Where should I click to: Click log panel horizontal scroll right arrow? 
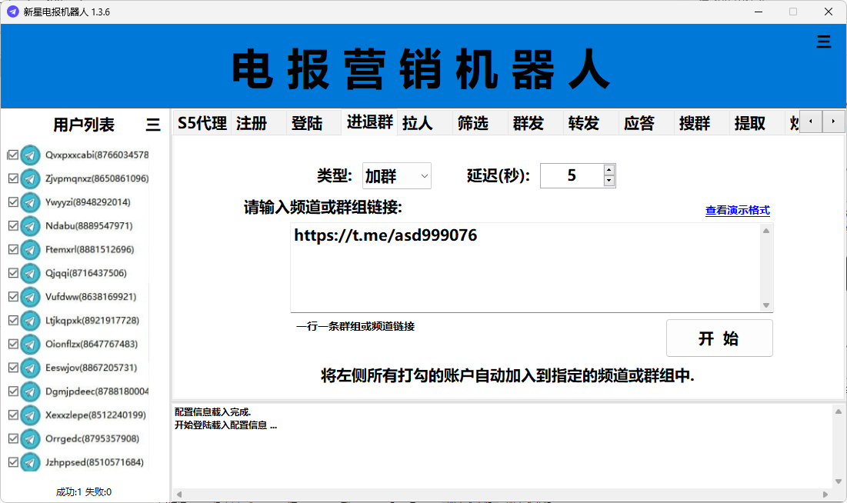click(x=825, y=494)
